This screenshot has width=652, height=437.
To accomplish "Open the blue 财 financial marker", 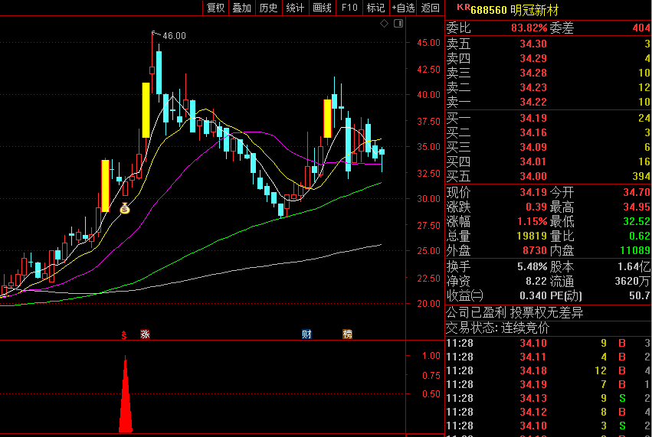I will click(x=306, y=334).
